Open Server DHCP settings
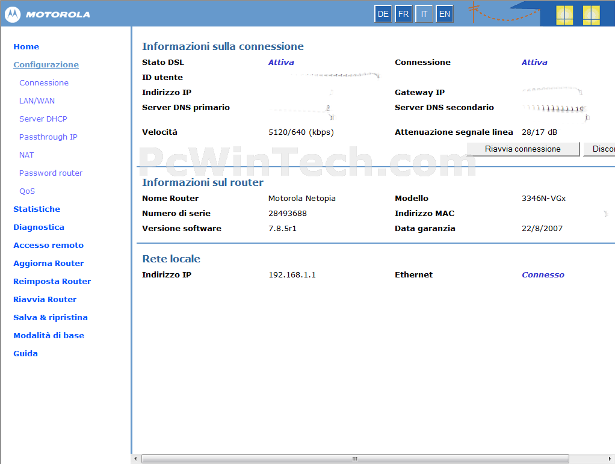 43,119
